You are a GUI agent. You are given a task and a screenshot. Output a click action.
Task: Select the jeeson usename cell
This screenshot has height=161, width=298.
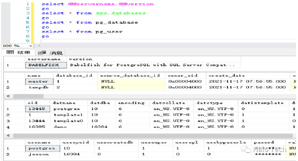(x=43, y=154)
